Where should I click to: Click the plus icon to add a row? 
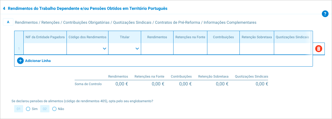click(x=20, y=61)
